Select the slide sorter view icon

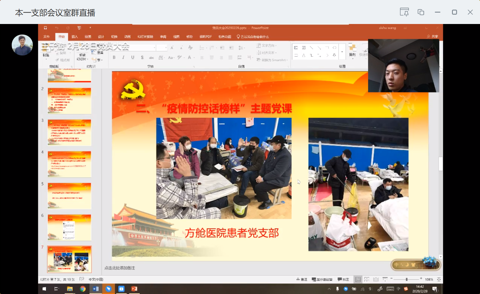pyautogui.click(x=367, y=279)
